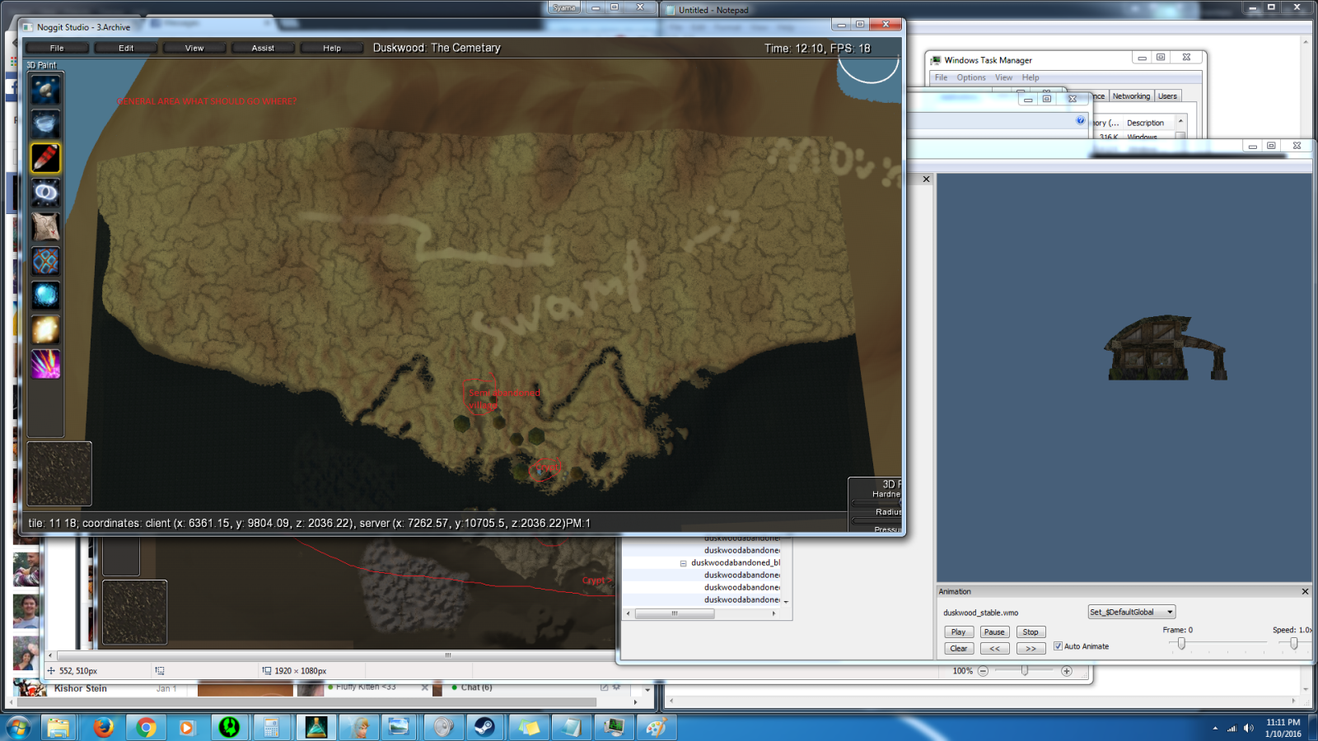Open the Assist menu in Noggit

tap(263, 48)
